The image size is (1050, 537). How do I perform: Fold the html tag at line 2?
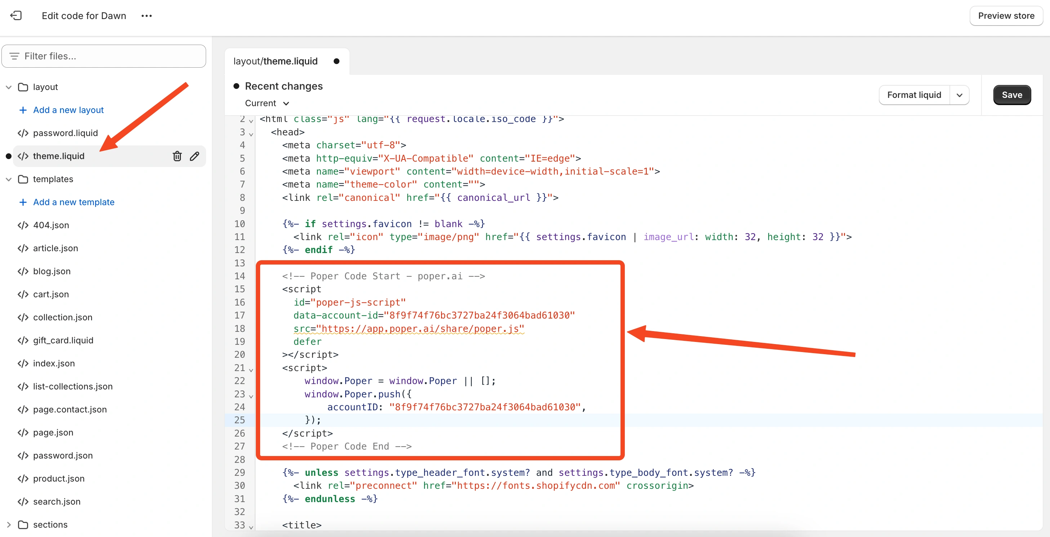(251, 121)
